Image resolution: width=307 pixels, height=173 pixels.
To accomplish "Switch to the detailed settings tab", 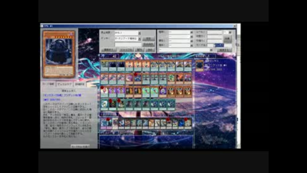I will pyautogui.click(x=80, y=84).
